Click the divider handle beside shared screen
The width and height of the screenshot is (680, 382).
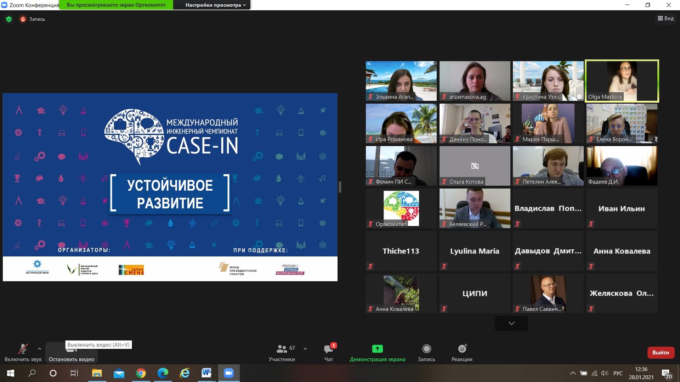[340, 187]
